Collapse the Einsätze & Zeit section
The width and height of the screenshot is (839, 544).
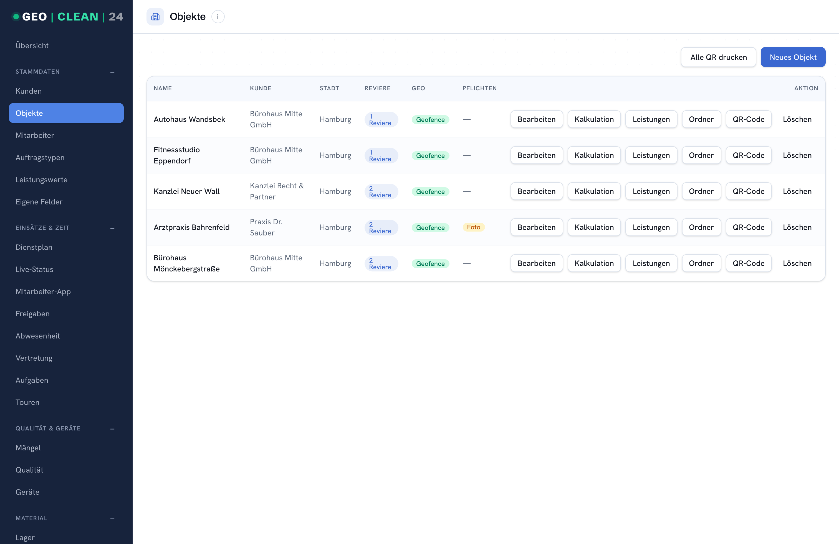tap(112, 228)
